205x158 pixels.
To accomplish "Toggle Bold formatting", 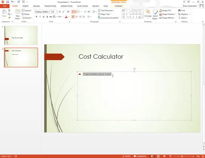I will [36, 17].
